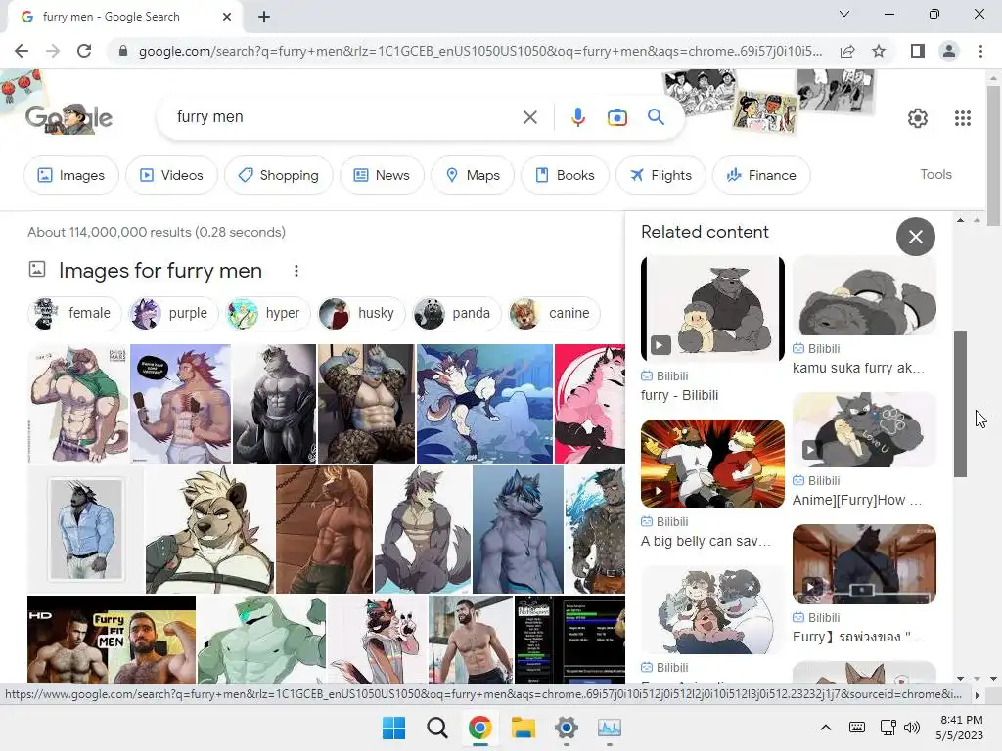The height and width of the screenshot is (751, 1002).
Task: Select the husky image chip
Action: pos(360,313)
